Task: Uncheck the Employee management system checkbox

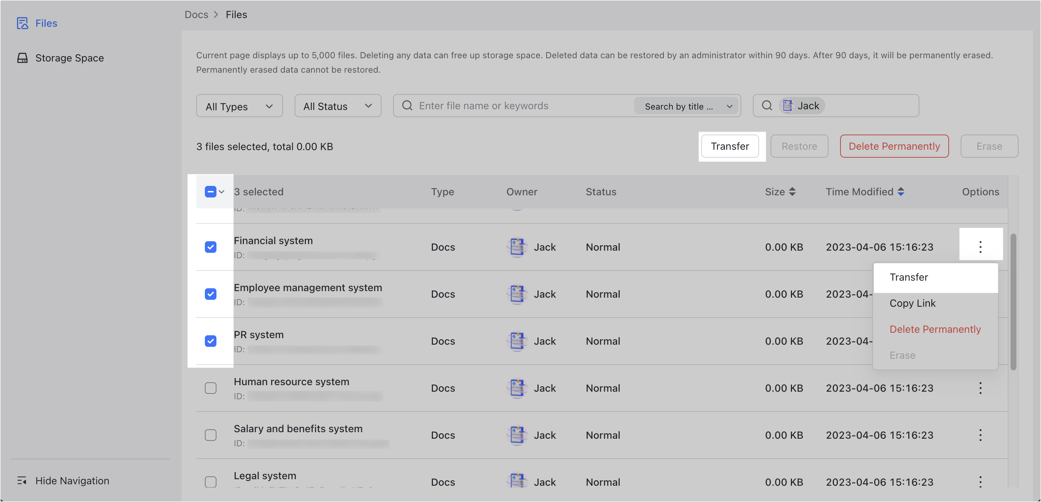Action: [211, 294]
